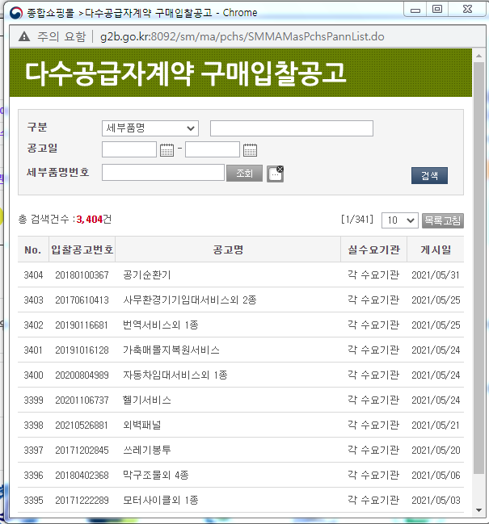This screenshot has height=524, width=489.
Task: Select bid number 20201106737
Action: (82, 400)
